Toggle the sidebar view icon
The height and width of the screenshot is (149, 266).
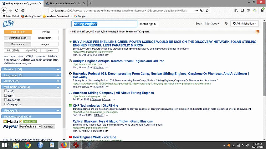[x=242, y=11]
